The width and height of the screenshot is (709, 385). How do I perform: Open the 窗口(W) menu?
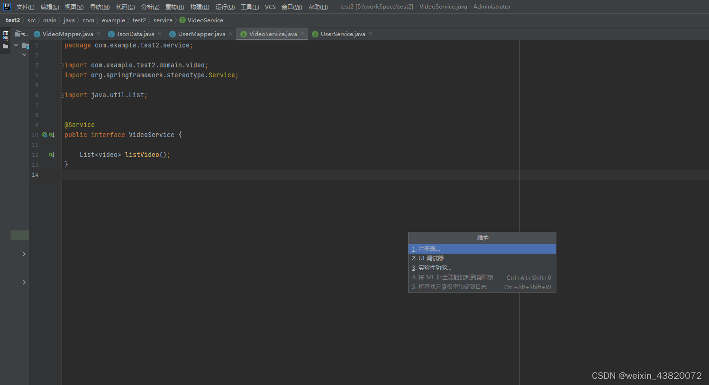[291, 7]
